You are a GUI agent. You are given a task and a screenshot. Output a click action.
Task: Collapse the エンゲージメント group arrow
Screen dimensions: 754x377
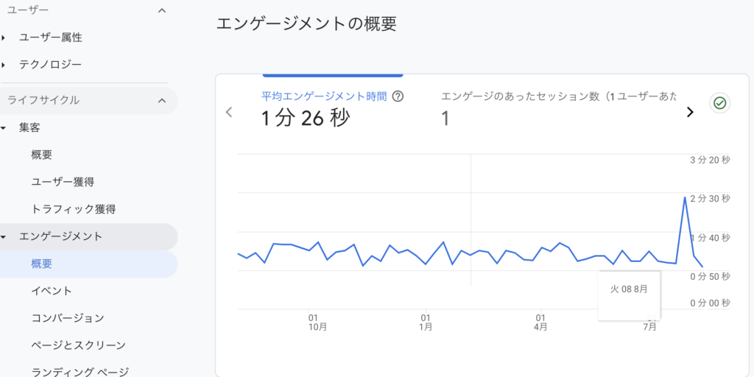(x=4, y=237)
